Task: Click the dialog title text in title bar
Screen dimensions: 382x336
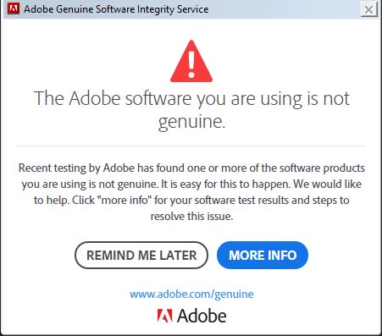Action: [x=116, y=9]
